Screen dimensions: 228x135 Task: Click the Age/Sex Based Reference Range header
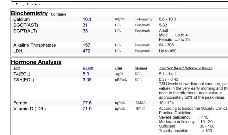coord(186,68)
